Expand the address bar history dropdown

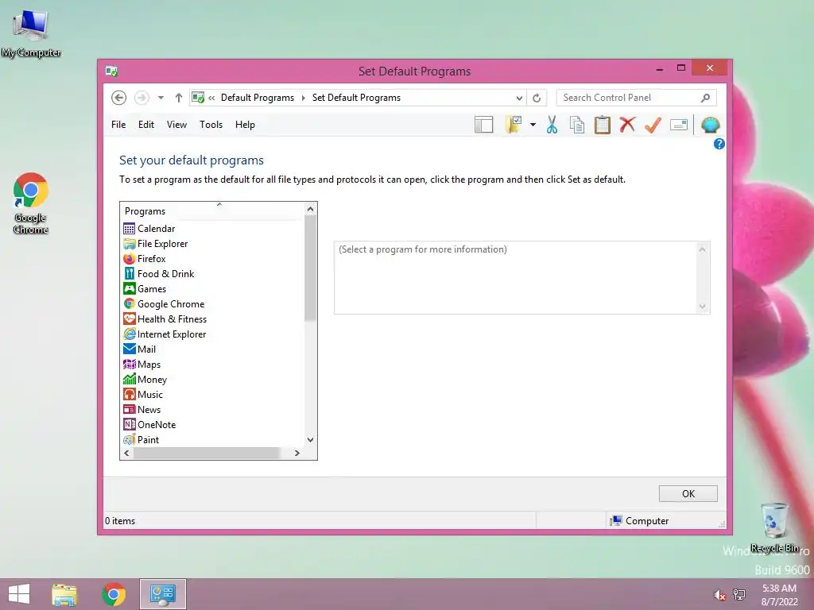tap(519, 98)
